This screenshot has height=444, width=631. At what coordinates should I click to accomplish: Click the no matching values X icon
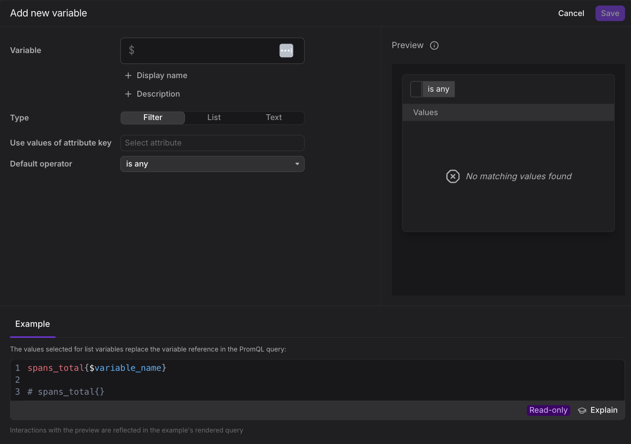[453, 176]
